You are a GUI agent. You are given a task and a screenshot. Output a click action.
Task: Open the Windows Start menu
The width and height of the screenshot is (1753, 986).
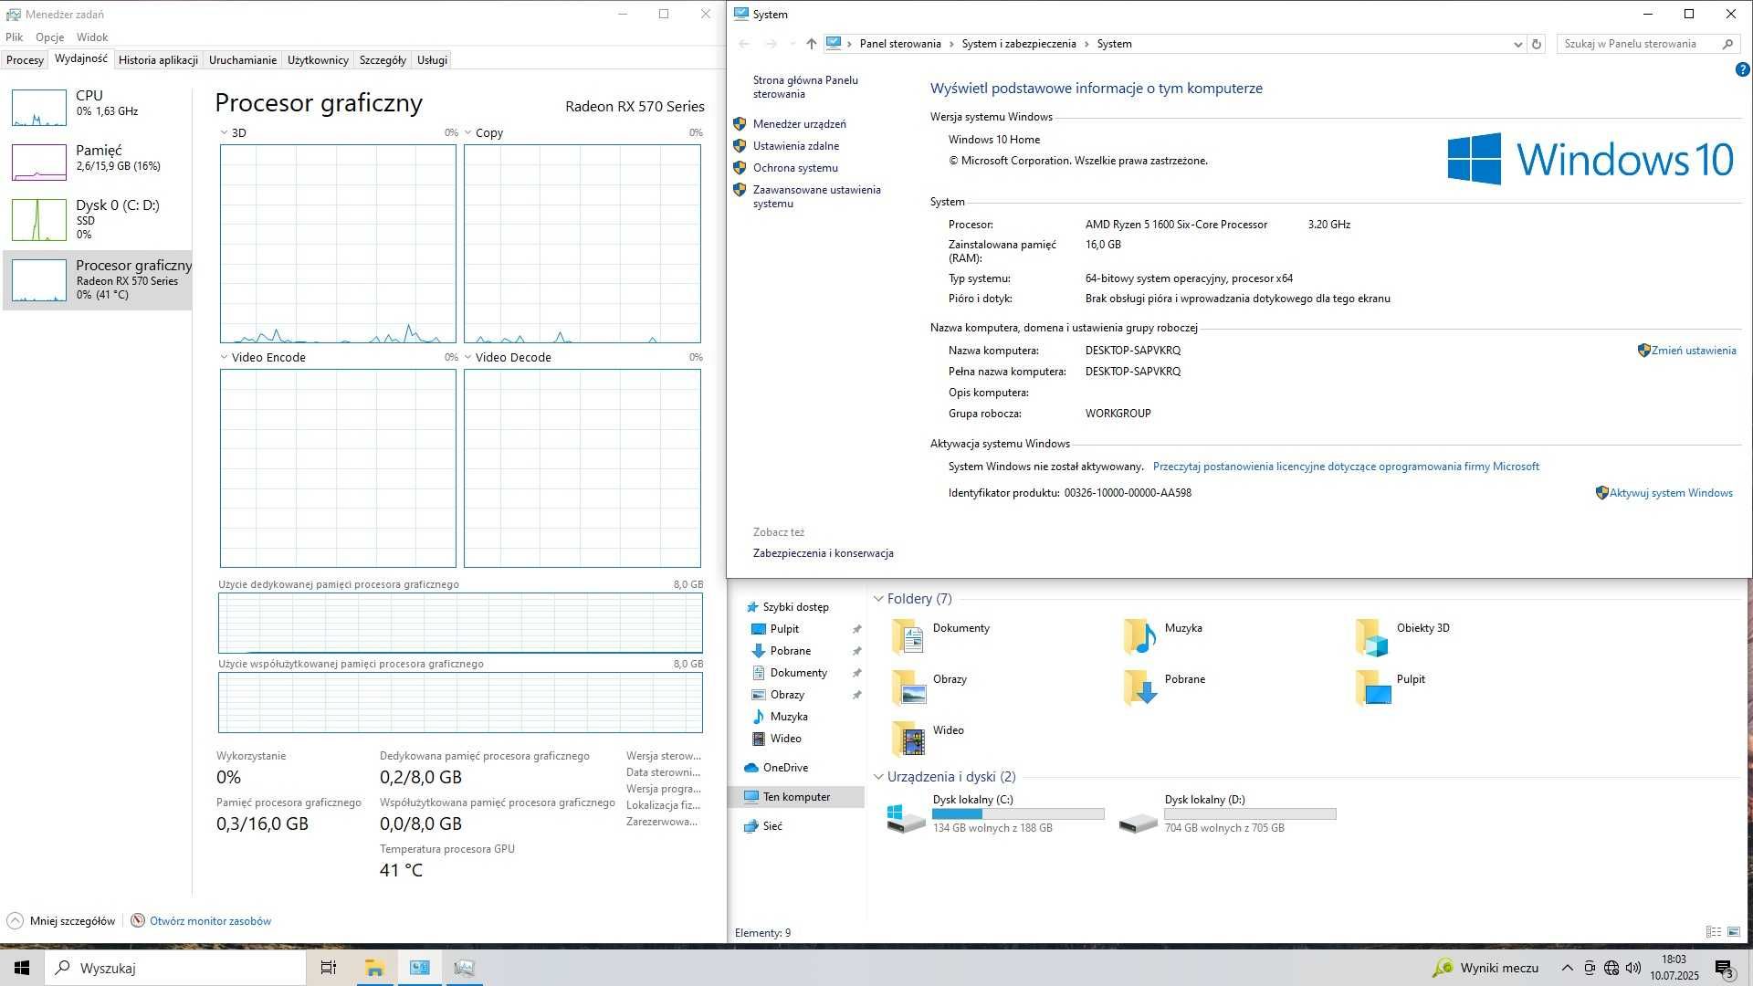pos(22,968)
